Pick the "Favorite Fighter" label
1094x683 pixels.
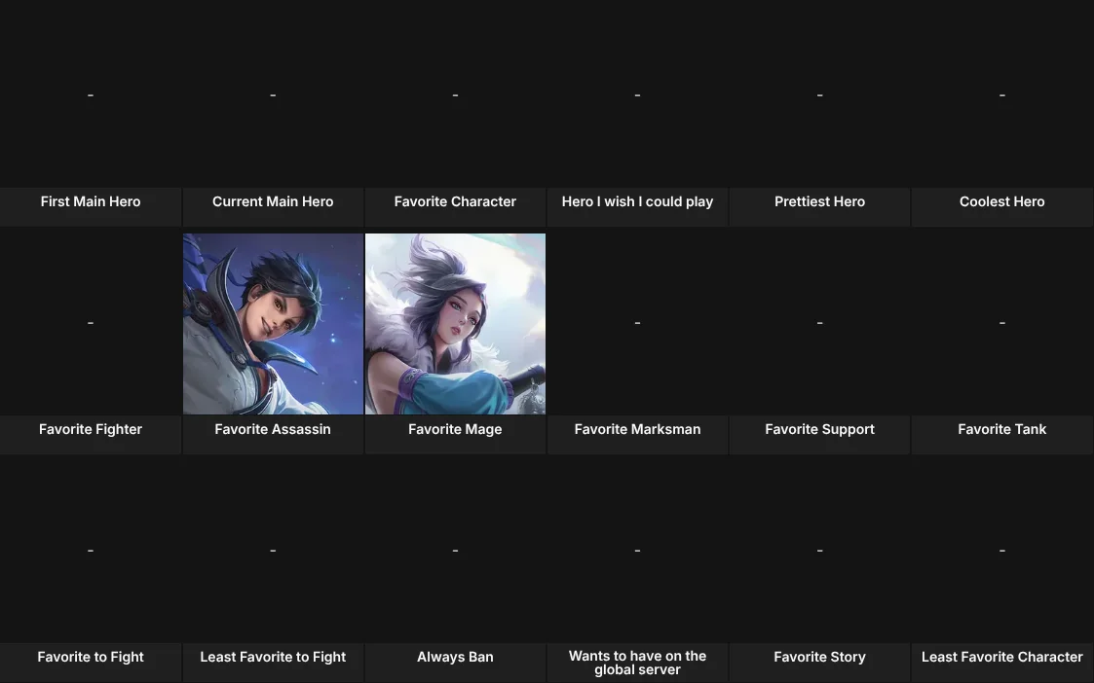(x=91, y=429)
